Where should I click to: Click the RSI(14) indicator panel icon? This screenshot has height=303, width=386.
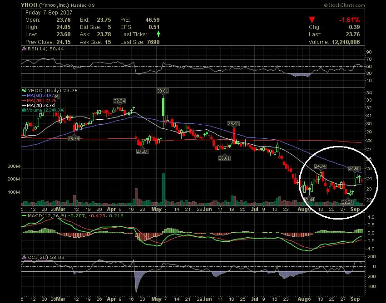[x=24, y=49]
